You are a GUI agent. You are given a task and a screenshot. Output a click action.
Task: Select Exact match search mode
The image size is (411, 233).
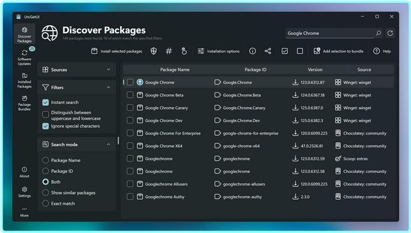tap(46, 204)
